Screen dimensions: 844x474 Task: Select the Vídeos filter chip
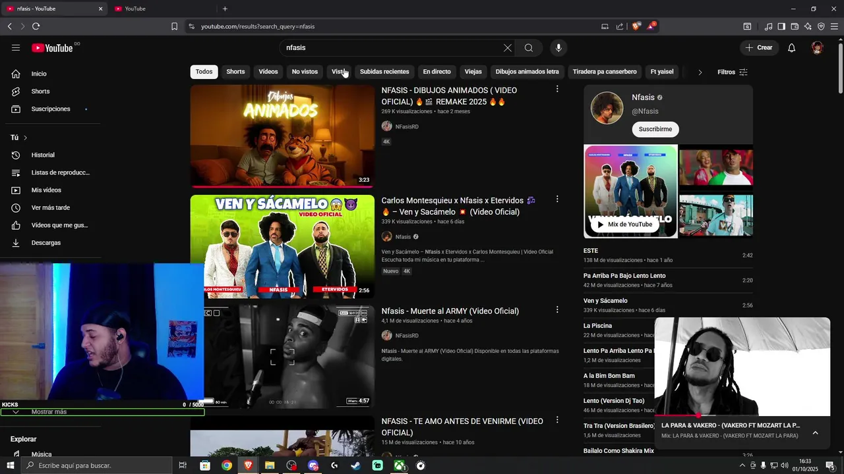point(268,72)
